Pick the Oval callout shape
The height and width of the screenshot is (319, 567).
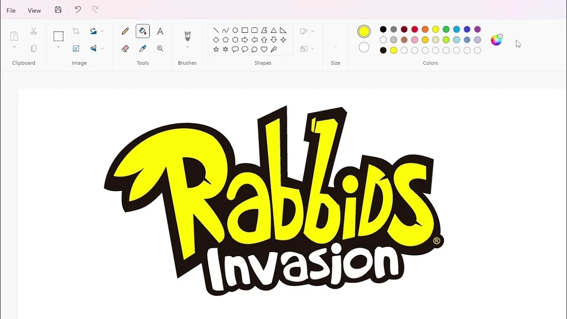[x=245, y=49]
